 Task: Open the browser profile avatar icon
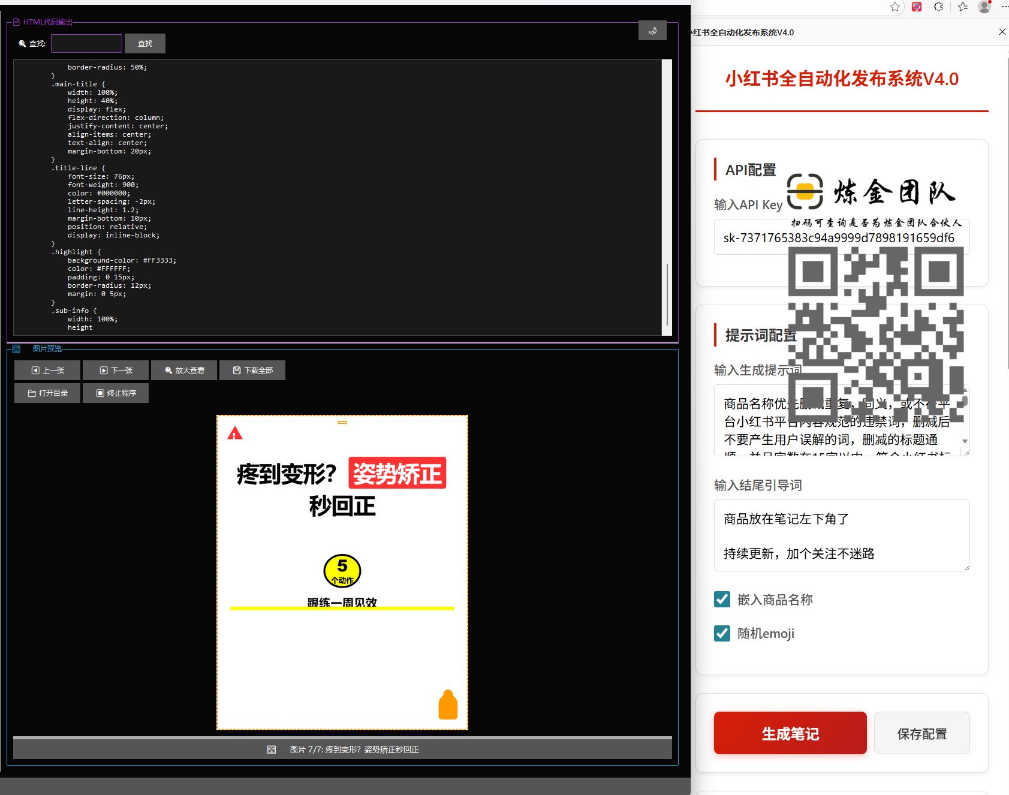point(984,7)
